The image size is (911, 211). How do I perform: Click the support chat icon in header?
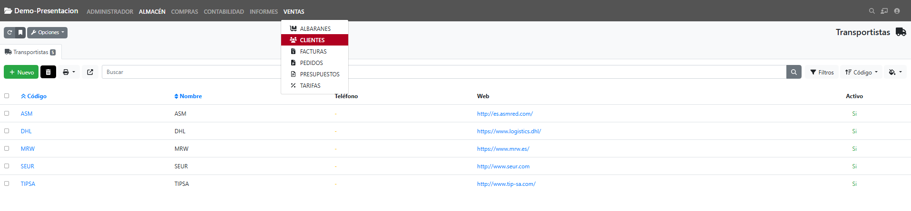884,11
